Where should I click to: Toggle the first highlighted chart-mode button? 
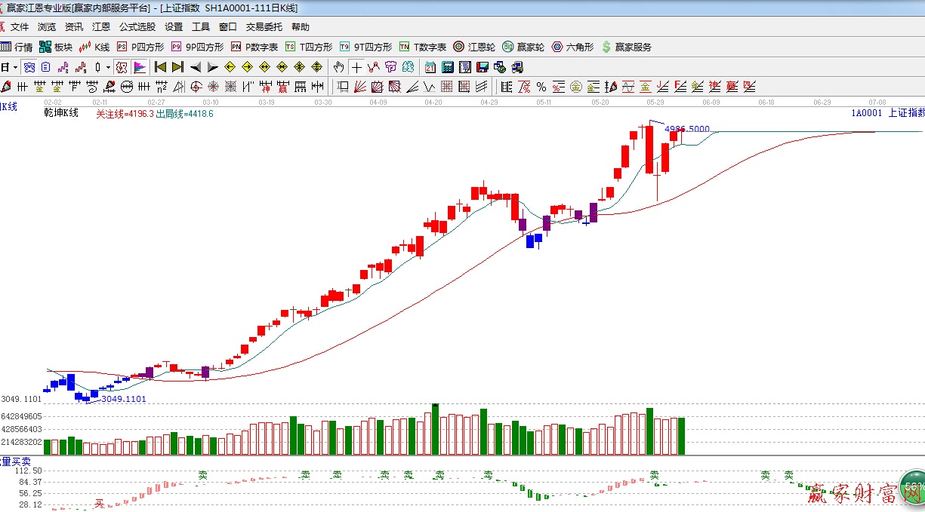click(28, 67)
